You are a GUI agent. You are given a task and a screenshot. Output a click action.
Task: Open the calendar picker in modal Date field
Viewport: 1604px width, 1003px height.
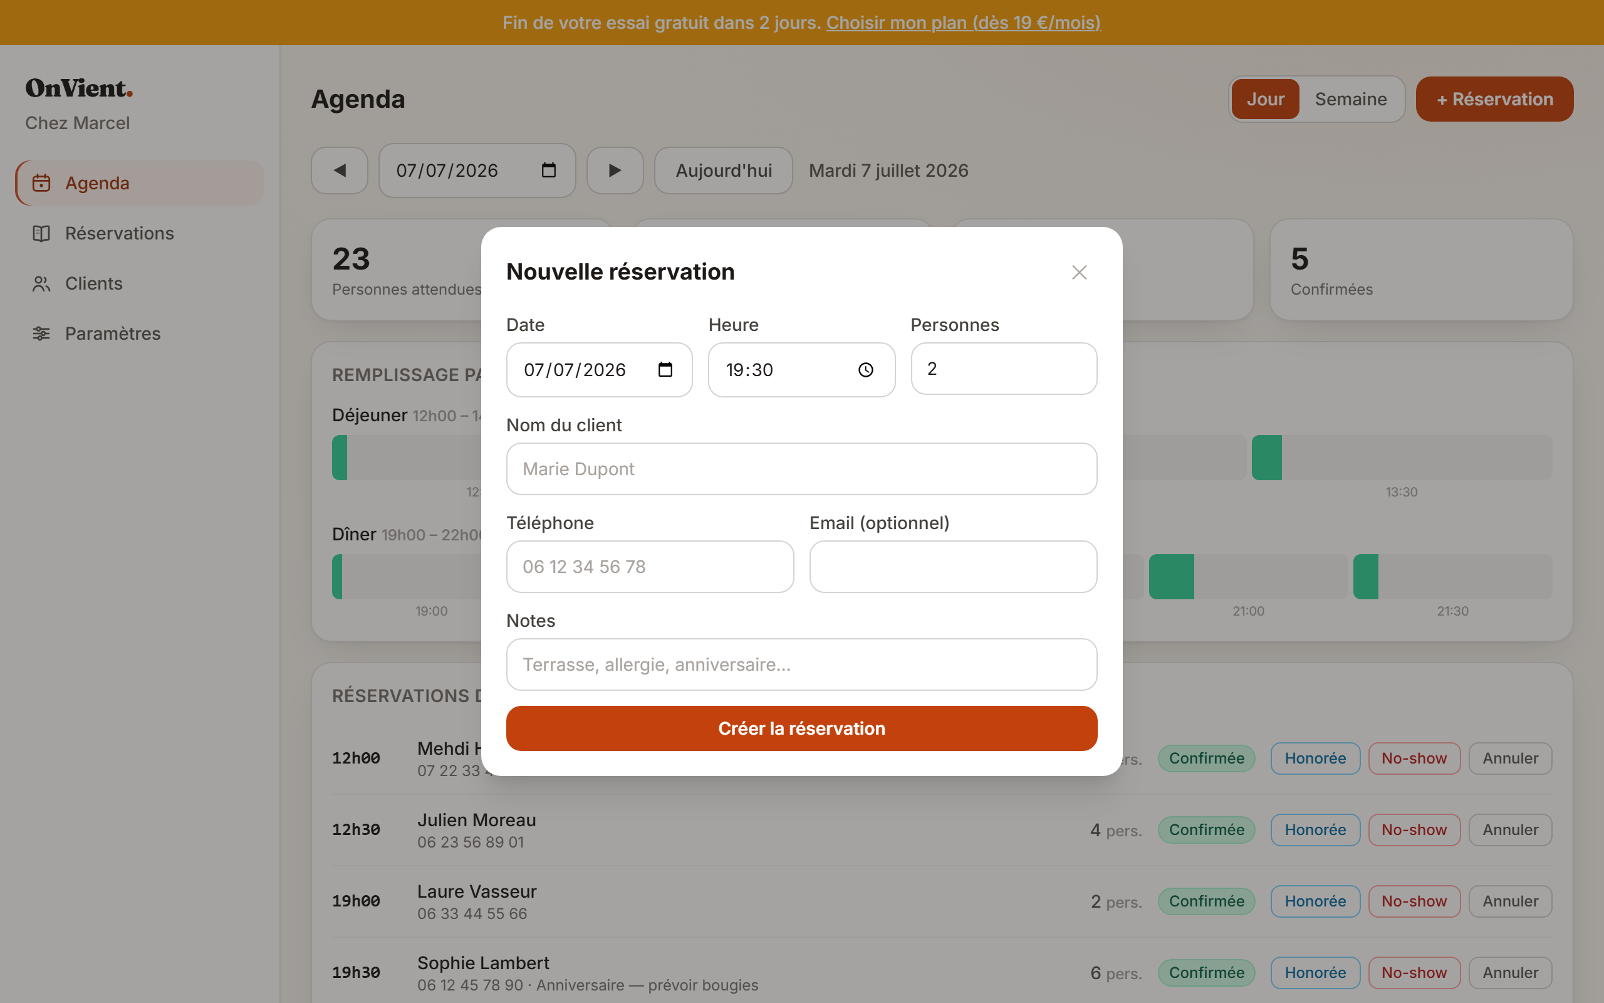665,369
